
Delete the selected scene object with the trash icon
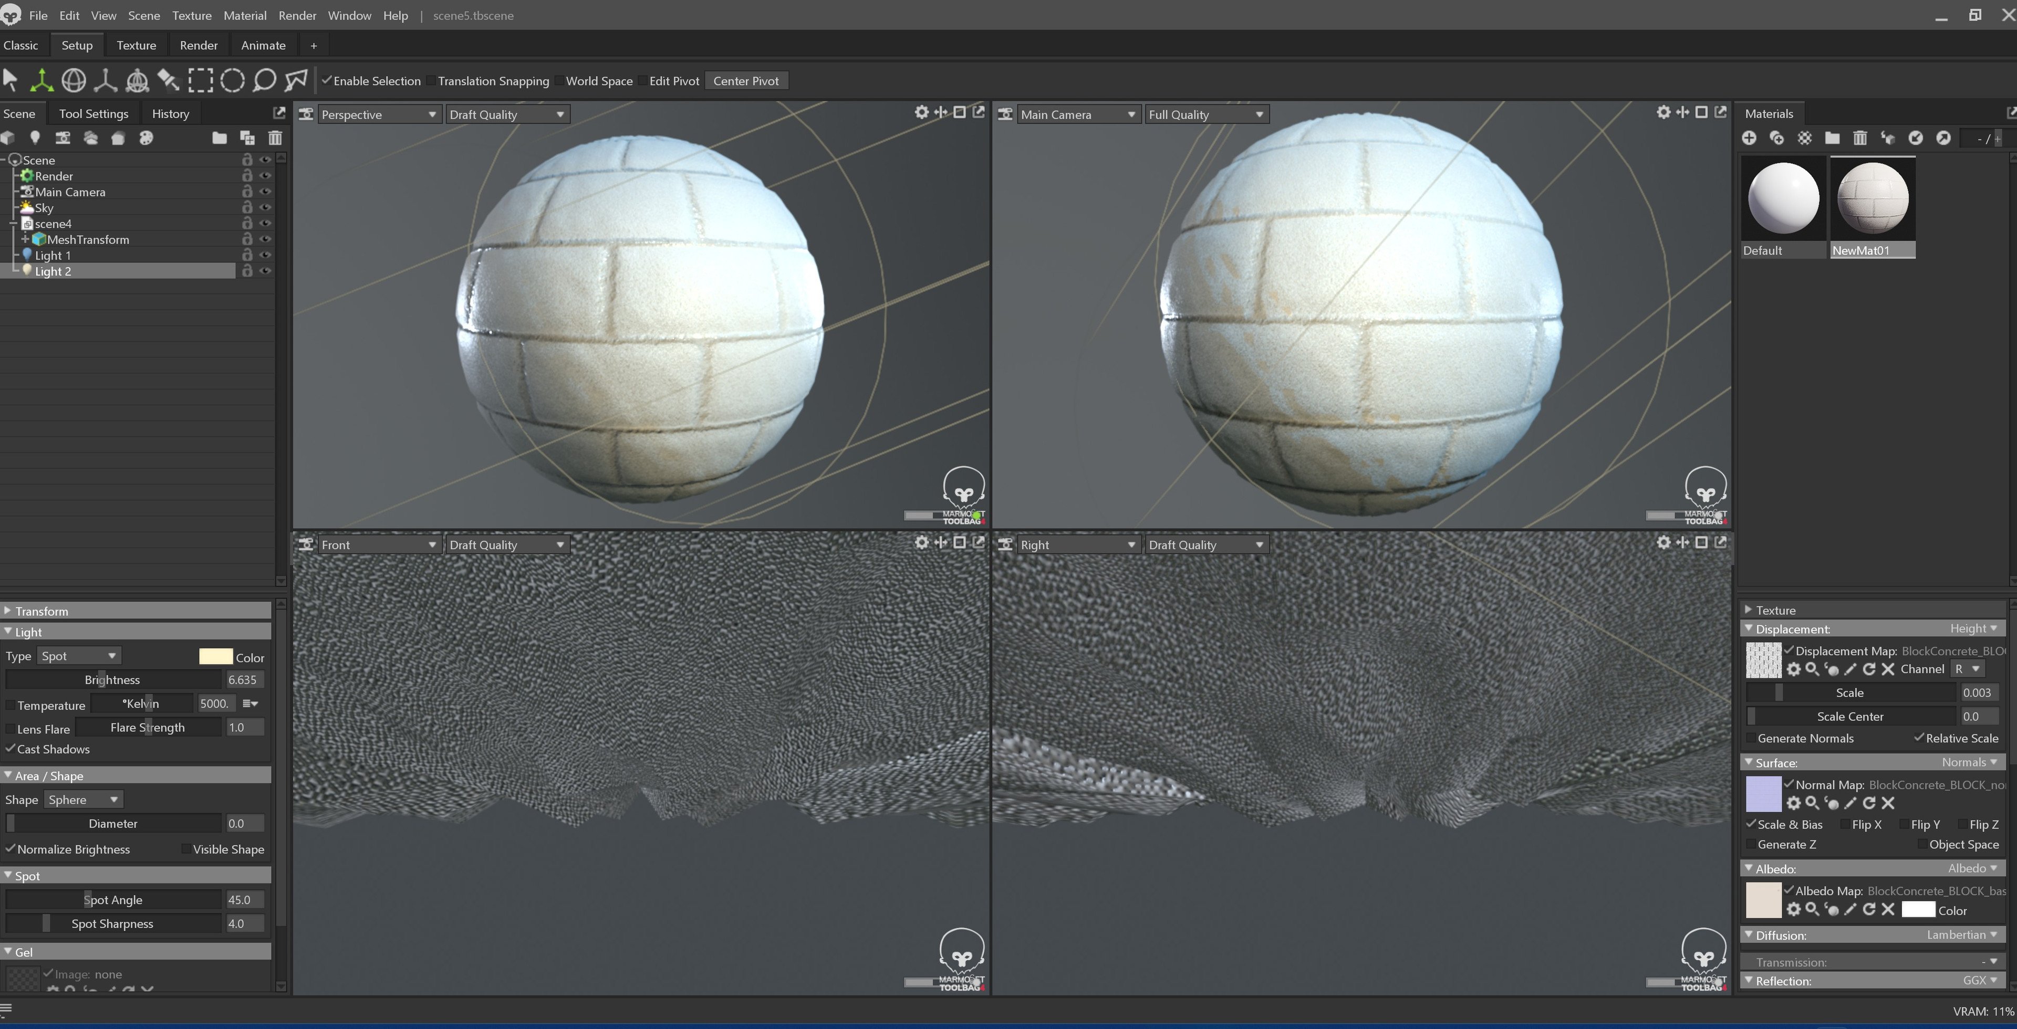click(x=275, y=139)
